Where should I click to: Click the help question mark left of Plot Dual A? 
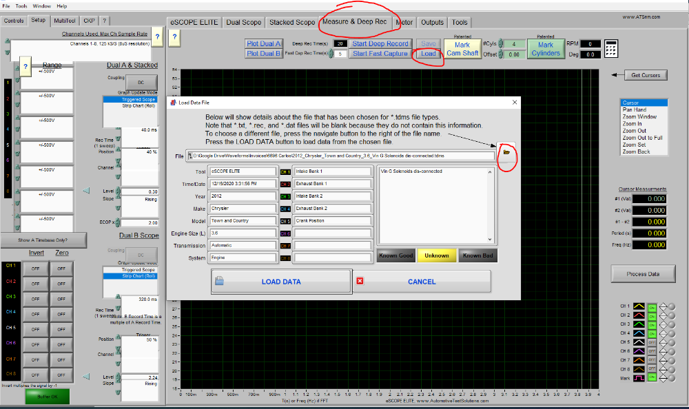(x=174, y=37)
